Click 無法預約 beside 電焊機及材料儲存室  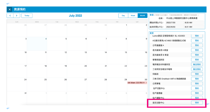point(197,65)
